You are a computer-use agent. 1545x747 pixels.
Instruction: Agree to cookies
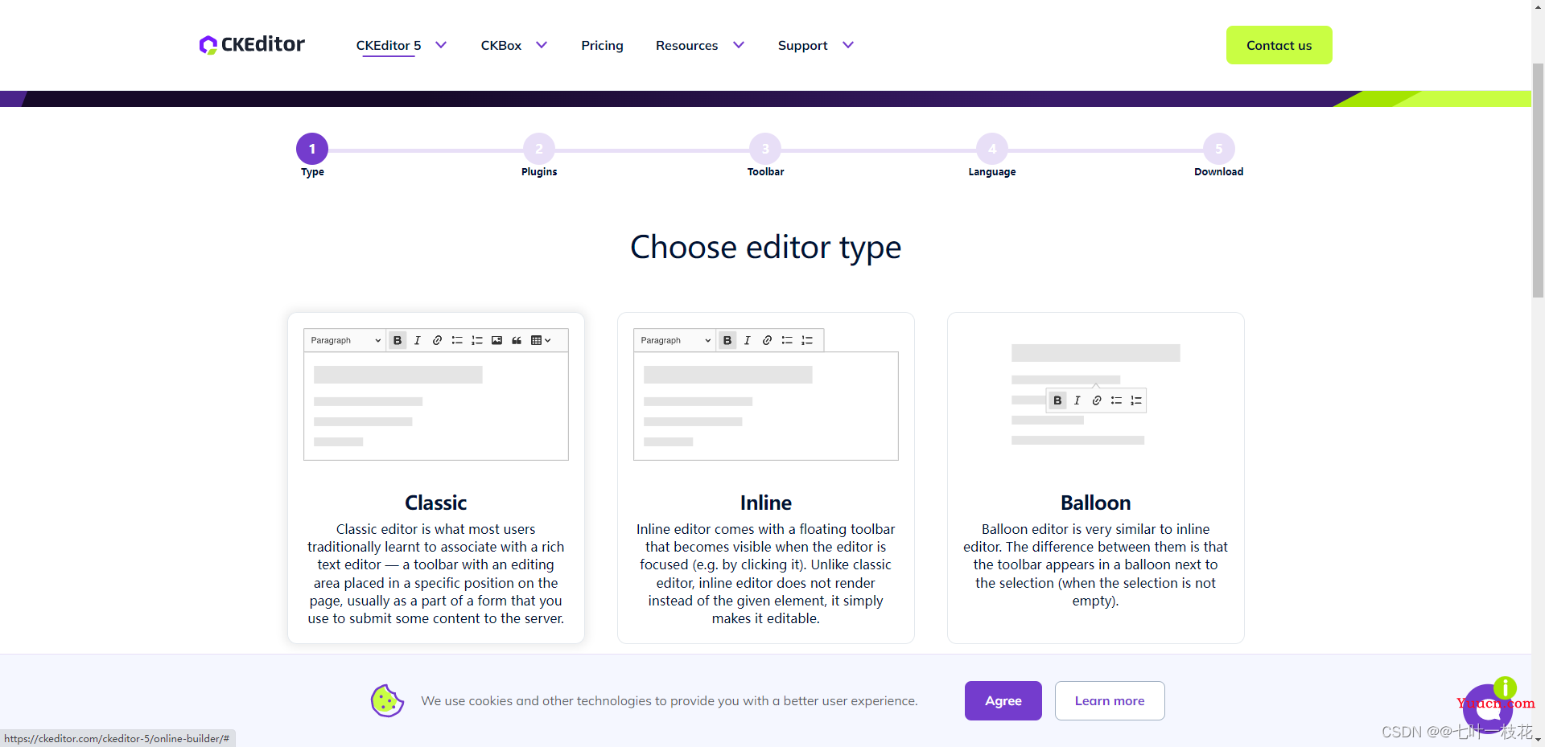pyautogui.click(x=1003, y=700)
